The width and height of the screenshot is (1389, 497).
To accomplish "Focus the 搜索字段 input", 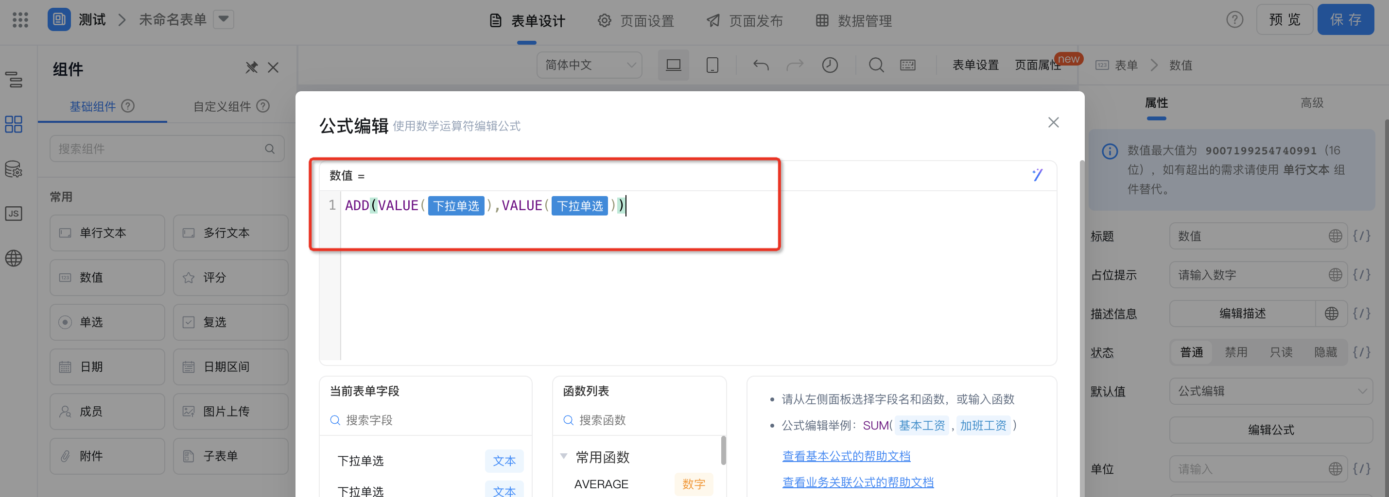I will pyautogui.click(x=426, y=419).
